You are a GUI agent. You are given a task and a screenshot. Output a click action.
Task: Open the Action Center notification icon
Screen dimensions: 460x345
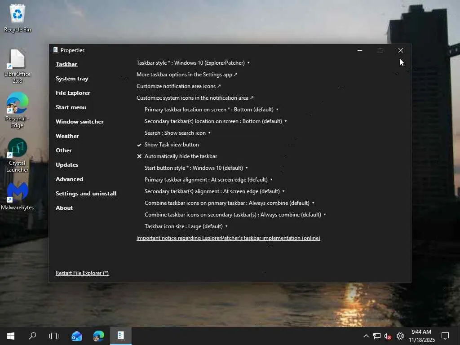(x=445, y=336)
